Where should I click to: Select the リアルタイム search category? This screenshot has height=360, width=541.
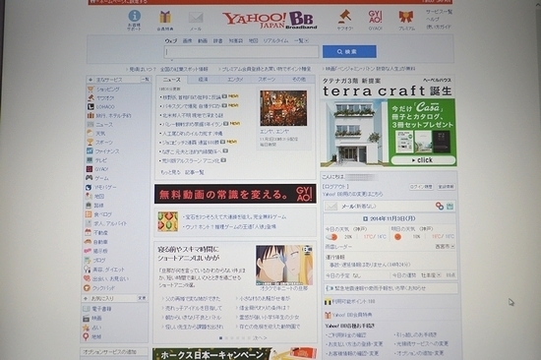(275, 40)
